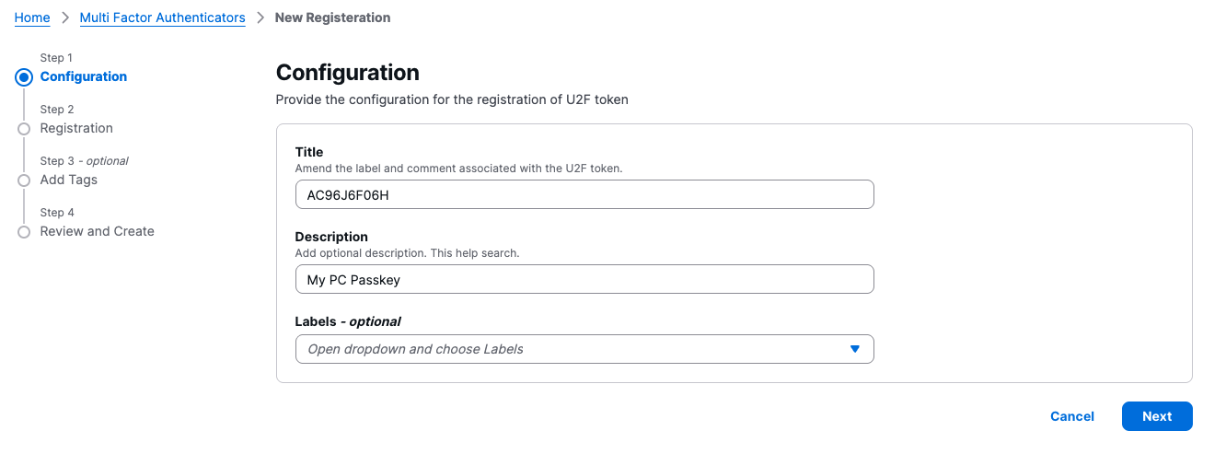This screenshot has height=454, width=1226.
Task: Select the Step 2 Registration circle indicator
Action: tap(24, 129)
